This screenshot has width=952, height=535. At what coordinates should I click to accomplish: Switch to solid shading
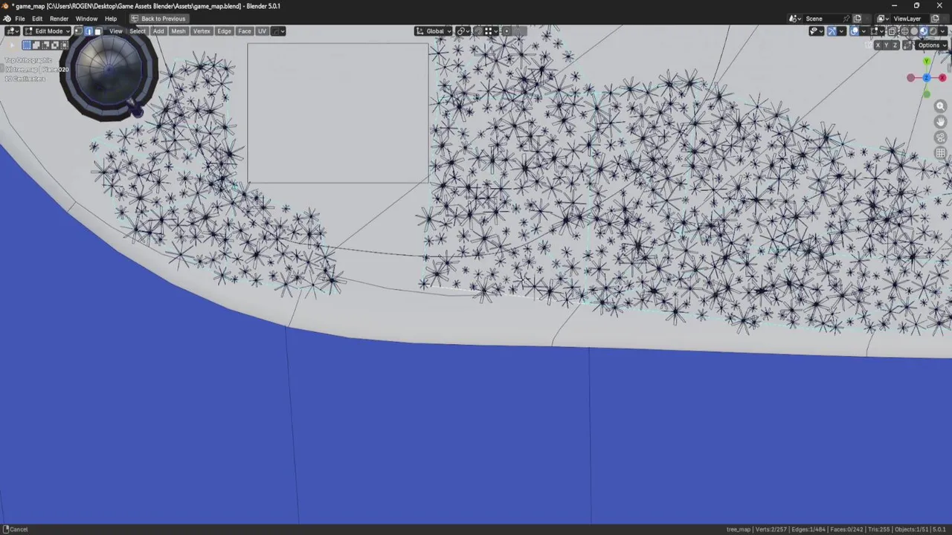tap(914, 31)
